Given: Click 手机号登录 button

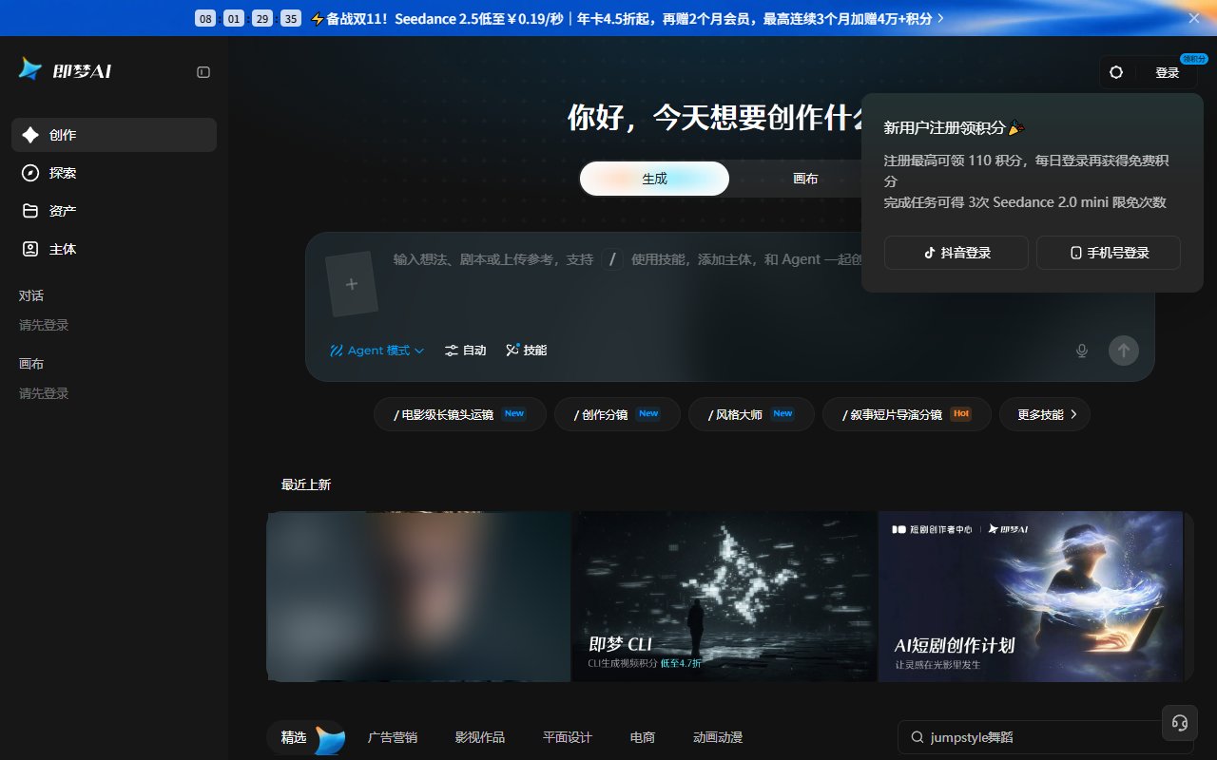Looking at the screenshot, I should pyautogui.click(x=1109, y=253).
